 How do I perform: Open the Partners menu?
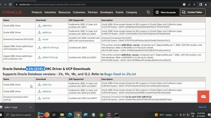[93, 12]
